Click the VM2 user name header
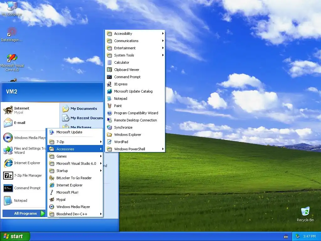 [x=12, y=92]
